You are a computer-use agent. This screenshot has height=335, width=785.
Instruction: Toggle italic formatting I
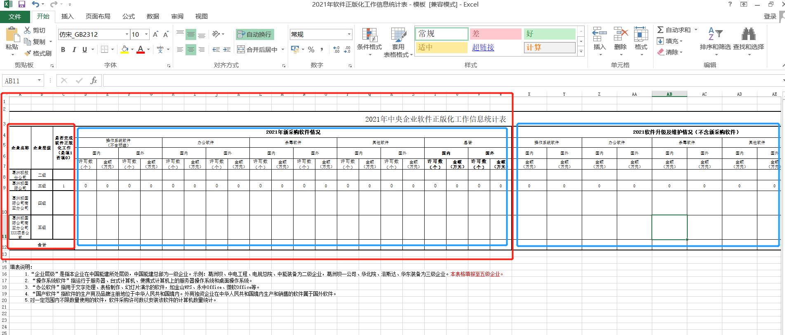pos(74,50)
